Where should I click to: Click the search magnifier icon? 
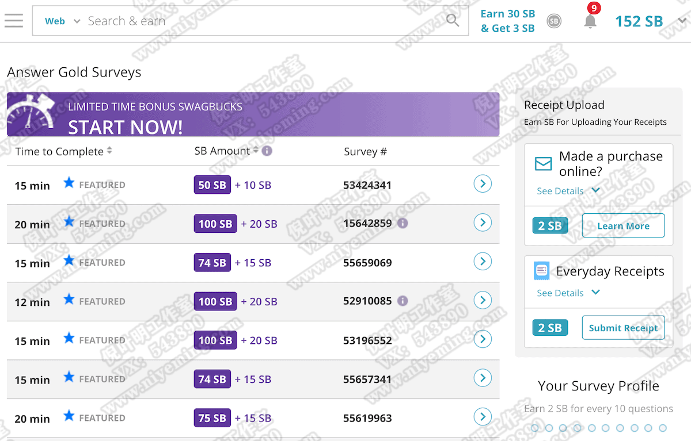point(453,21)
